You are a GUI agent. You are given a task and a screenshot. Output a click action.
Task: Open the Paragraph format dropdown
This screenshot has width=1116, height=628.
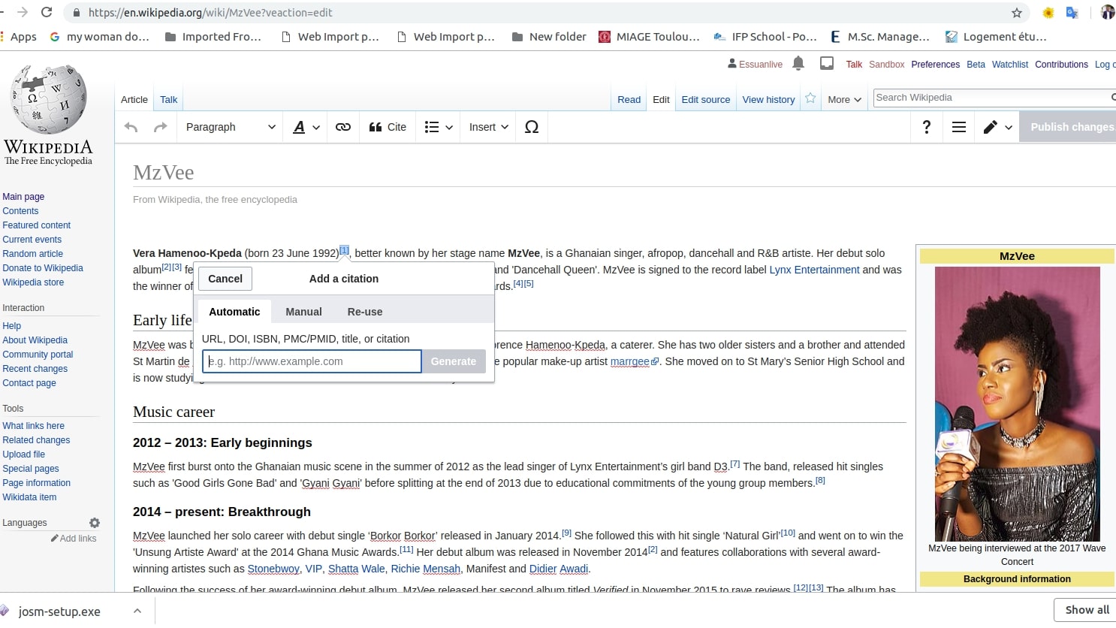pos(231,127)
